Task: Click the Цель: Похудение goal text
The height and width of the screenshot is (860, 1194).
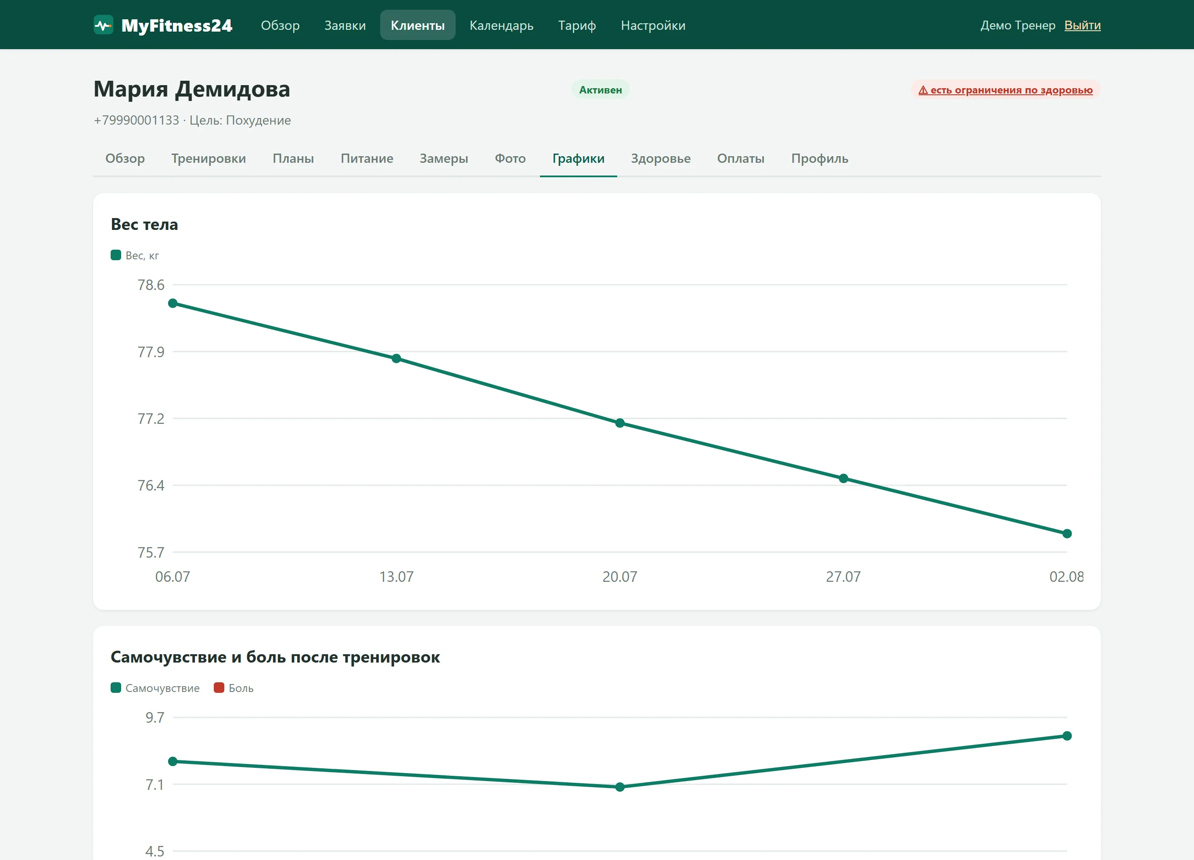Action: [x=240, y=121]
